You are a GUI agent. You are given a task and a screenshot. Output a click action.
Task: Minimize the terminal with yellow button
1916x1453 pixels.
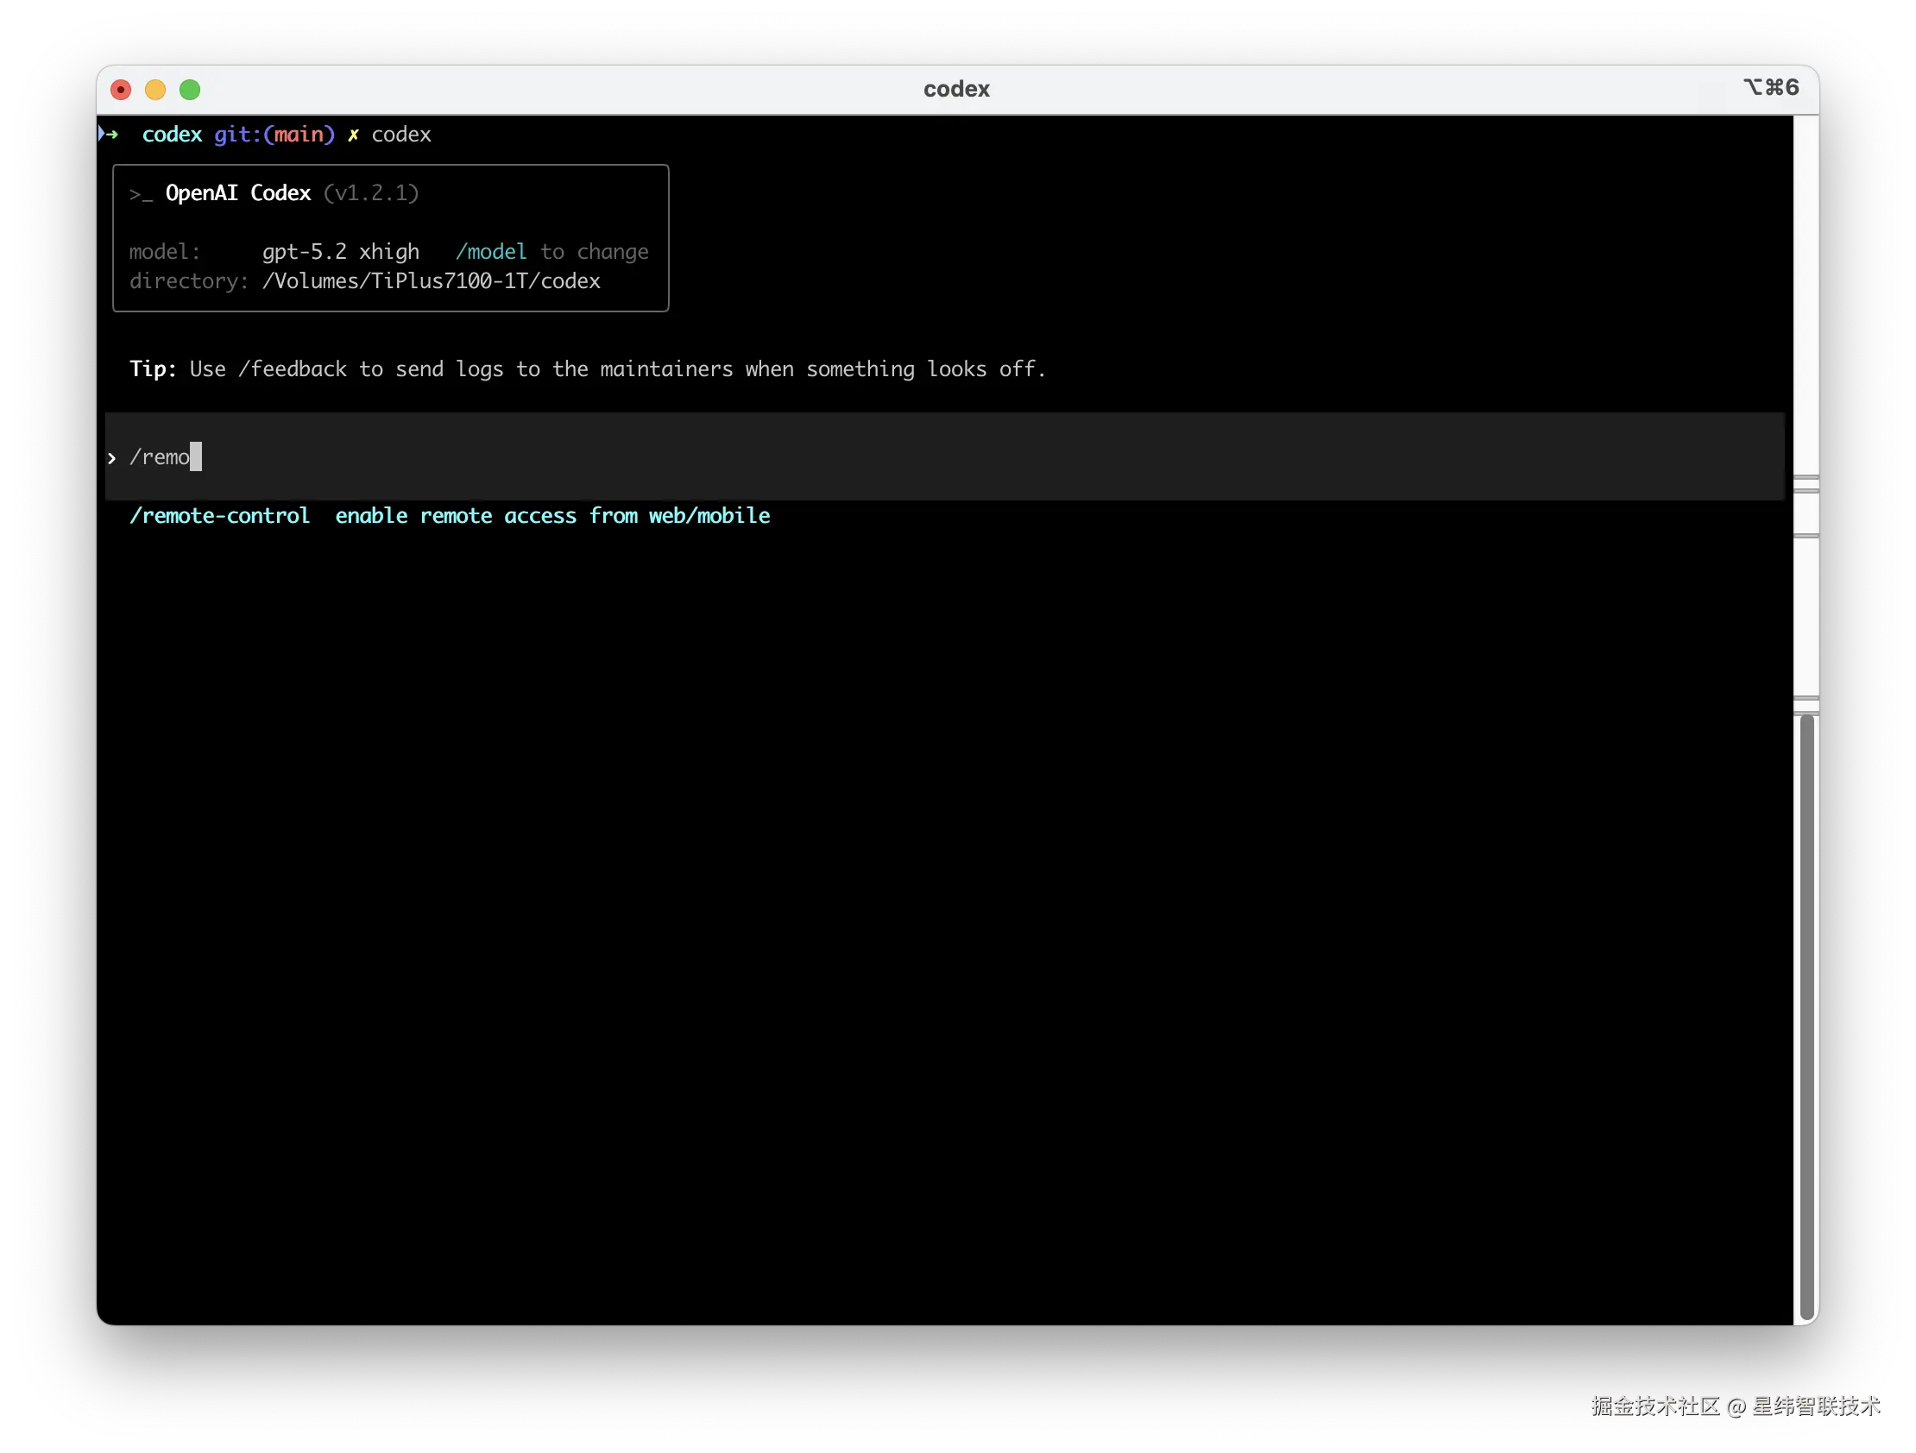tap(155, 90)
